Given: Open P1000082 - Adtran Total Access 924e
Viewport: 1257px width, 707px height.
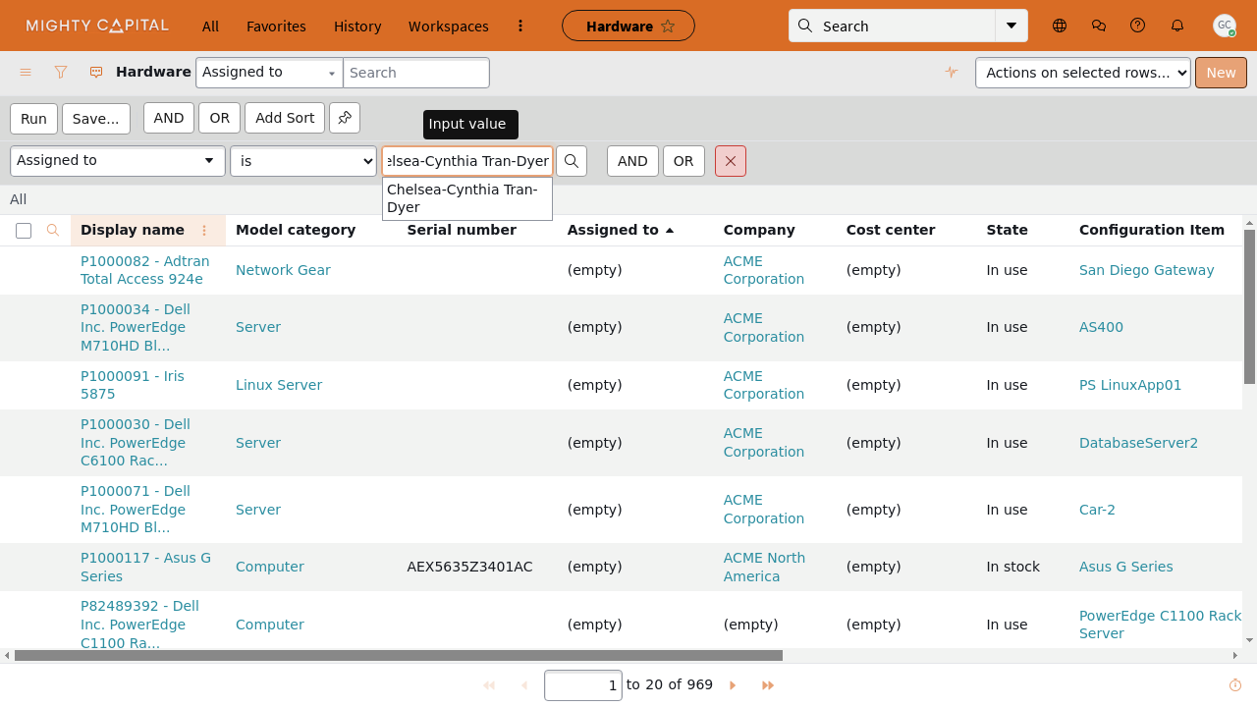Looking at the screenshot, I should click(x=145, y=270).
